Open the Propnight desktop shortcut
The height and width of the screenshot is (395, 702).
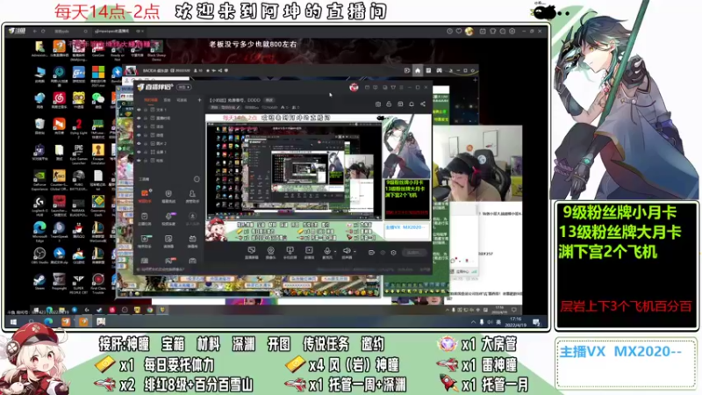[59, 281]
